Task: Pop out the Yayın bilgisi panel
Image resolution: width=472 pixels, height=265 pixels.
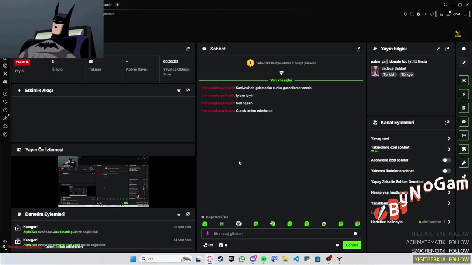Action: tap(447, 49)
